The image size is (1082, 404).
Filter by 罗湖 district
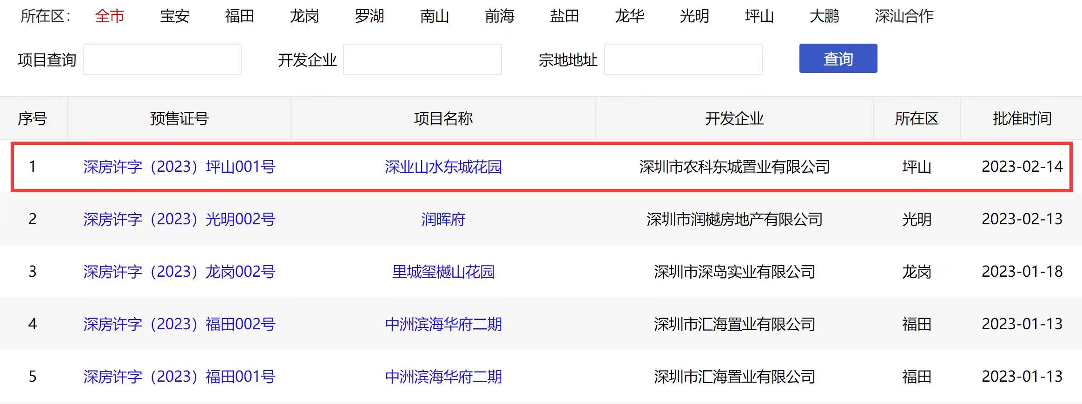pyautogui.click(x=369, y=16)
